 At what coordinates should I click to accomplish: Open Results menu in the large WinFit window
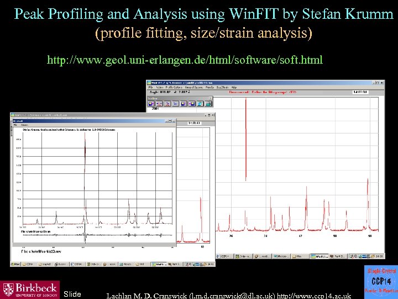click(x=210, y=87)
